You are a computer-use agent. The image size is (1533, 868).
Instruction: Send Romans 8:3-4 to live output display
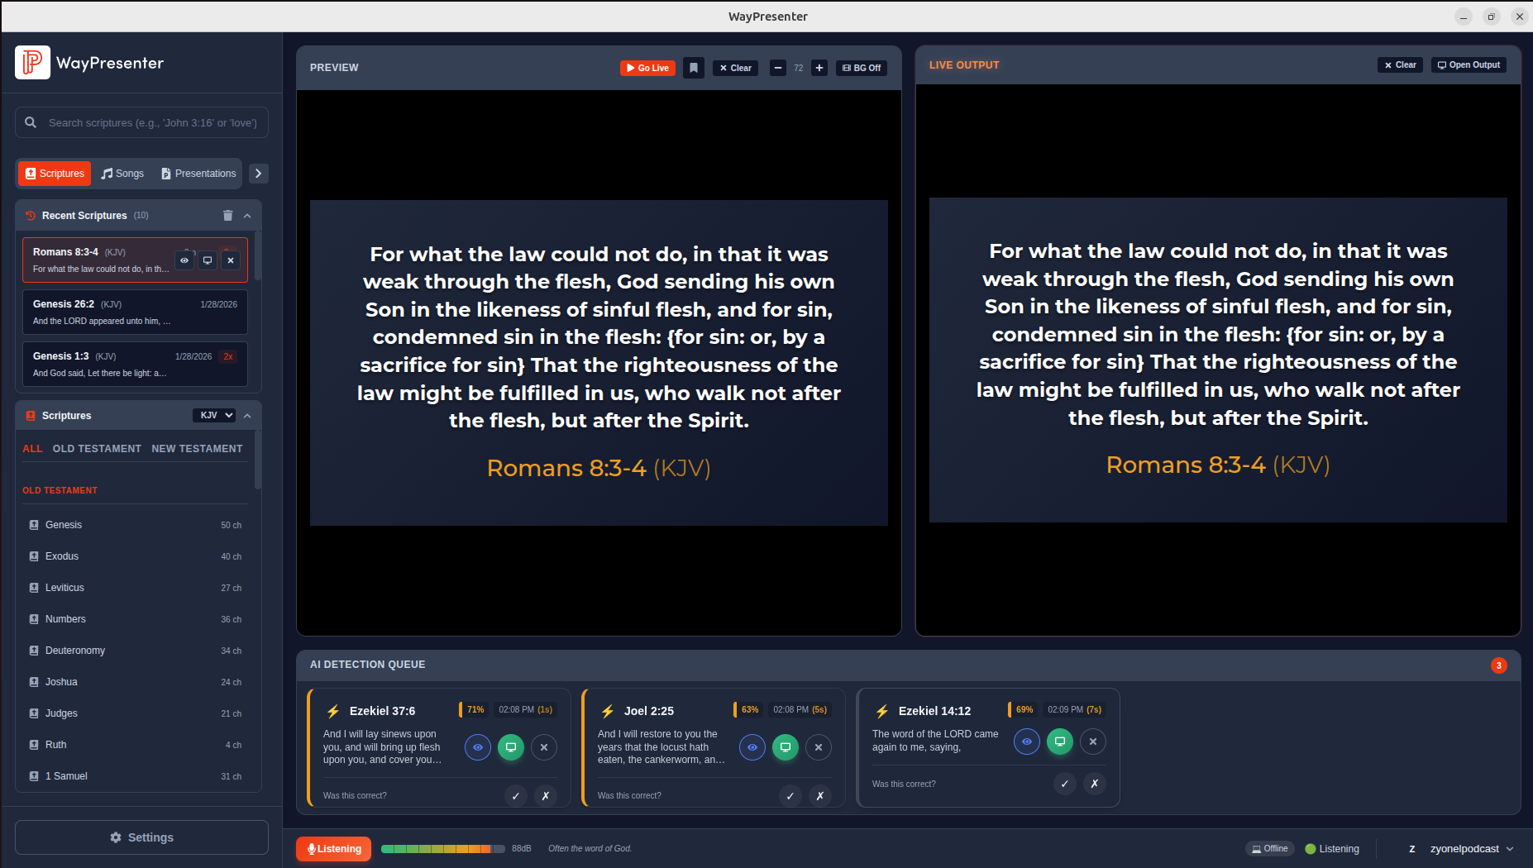[208, 260]
